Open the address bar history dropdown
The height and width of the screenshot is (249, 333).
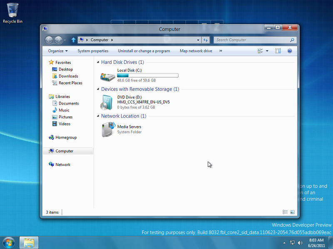[198, 40]
